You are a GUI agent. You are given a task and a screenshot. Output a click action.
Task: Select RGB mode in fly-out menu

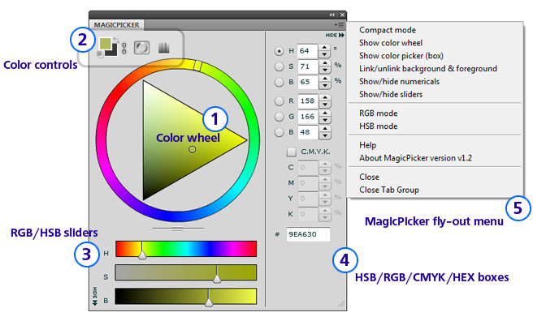[379, 113]
